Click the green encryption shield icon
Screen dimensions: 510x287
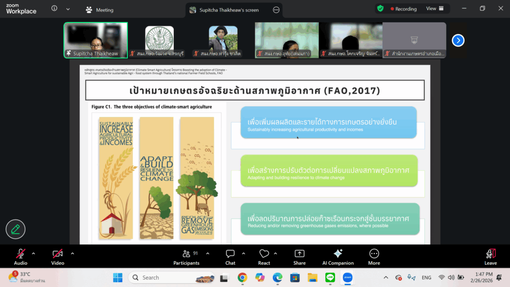coord(381,8)
